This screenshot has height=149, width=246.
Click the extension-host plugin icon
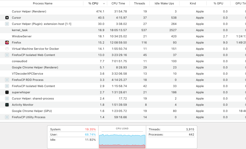tap(7, 24)
